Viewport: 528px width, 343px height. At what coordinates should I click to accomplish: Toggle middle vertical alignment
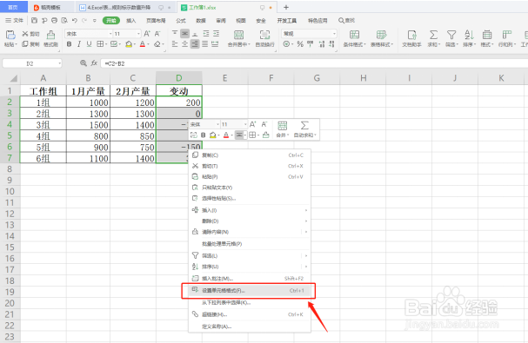pos(185,33)
